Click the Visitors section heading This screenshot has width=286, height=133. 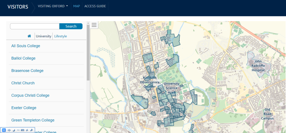click(18, 7)
